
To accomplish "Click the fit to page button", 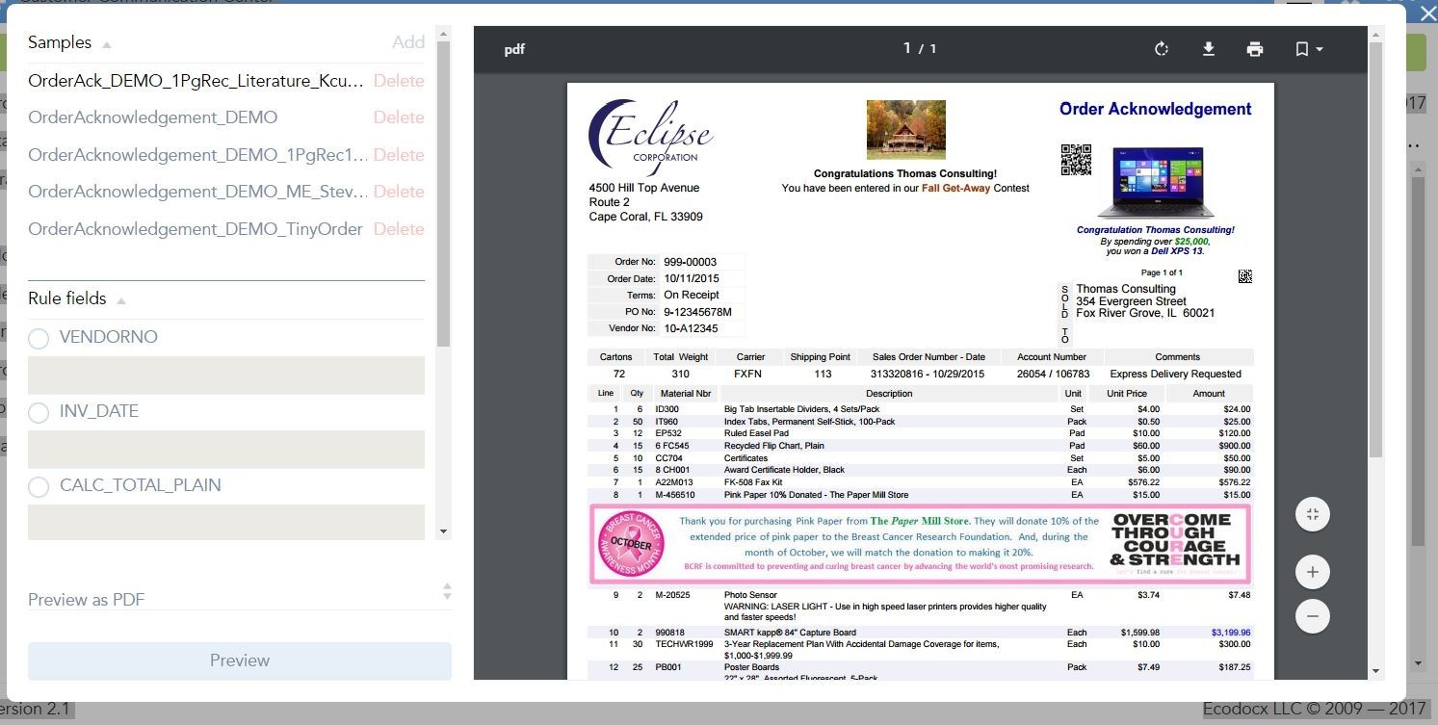I will [x=1312, y=514].
